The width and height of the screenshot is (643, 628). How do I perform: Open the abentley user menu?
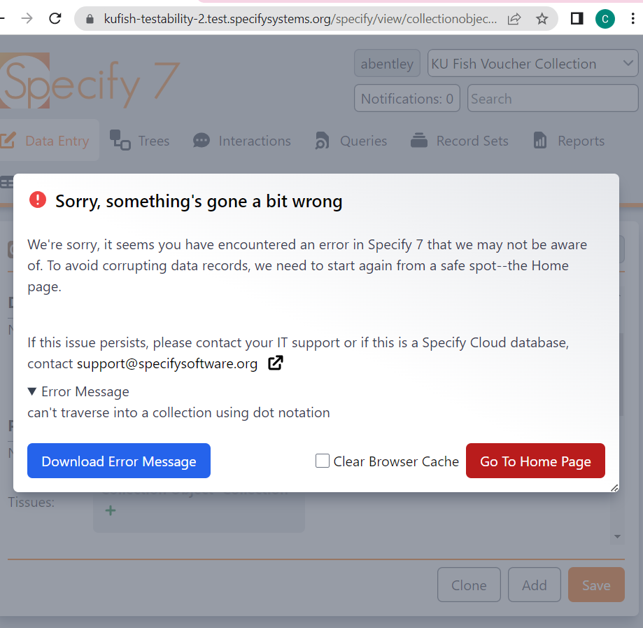pos(387,63)
